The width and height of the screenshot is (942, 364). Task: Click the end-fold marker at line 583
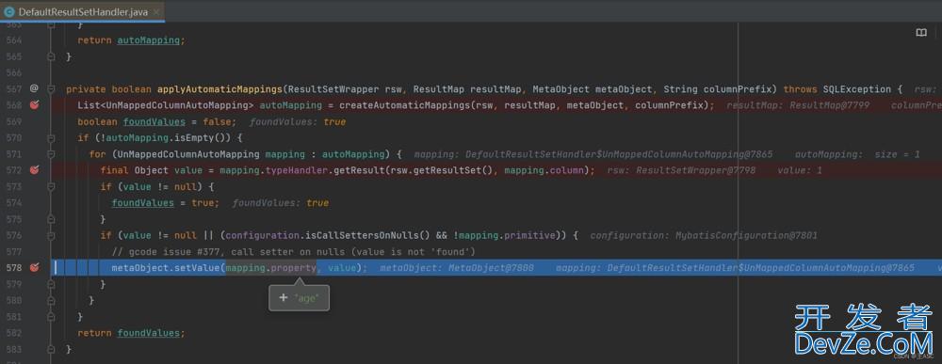pyautogui.click(x=52, y=349)
